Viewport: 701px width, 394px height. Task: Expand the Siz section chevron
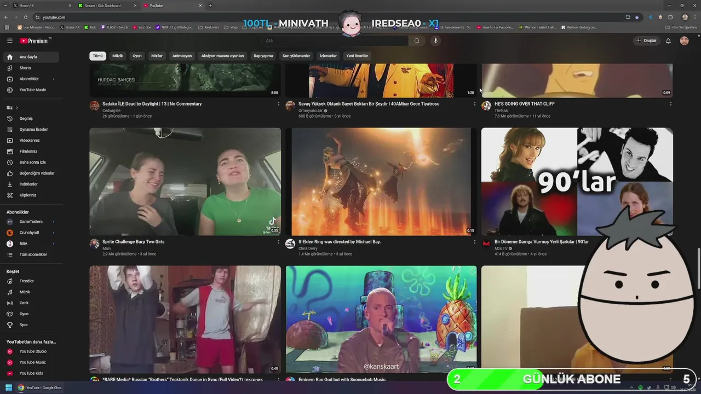(x=17, y=108)
